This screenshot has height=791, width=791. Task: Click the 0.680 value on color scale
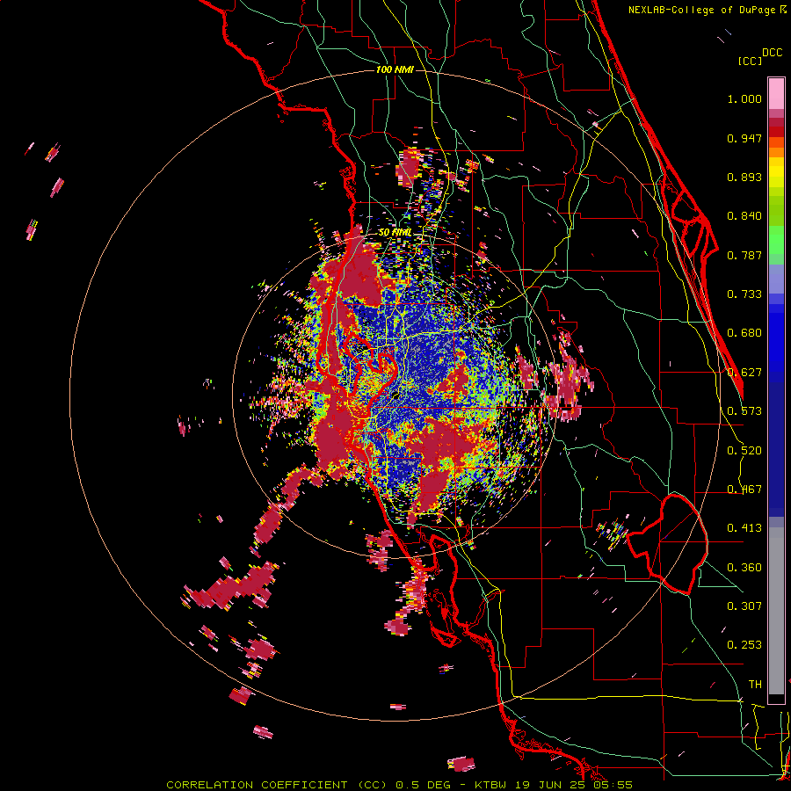pos(744,333)
